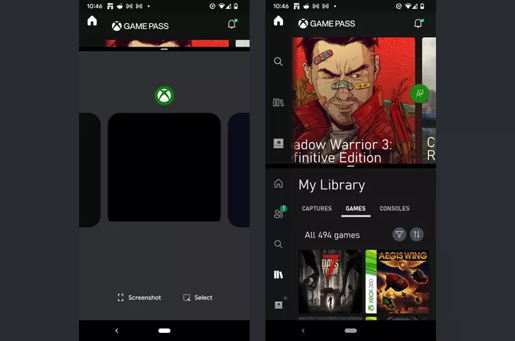Tap home icon in Xbox app sidebar beside My Library

pyautogui.click(x=279, y=183)
